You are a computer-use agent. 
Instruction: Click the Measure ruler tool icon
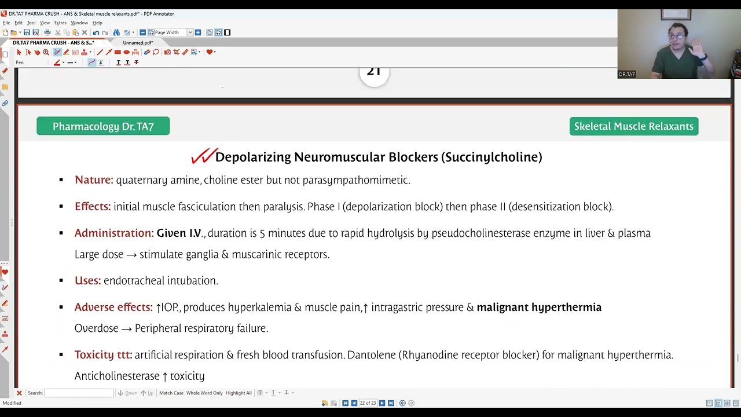coord(185,52)
